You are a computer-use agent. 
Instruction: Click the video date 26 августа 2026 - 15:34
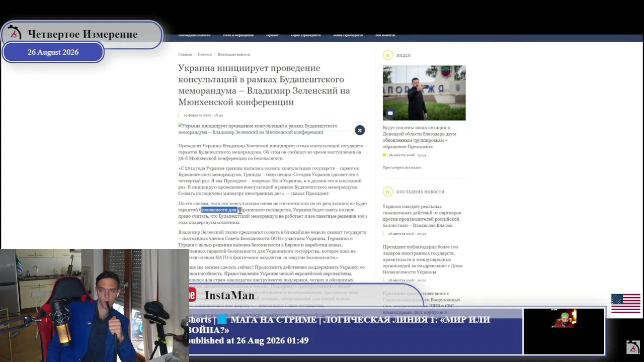pos(407,155)
